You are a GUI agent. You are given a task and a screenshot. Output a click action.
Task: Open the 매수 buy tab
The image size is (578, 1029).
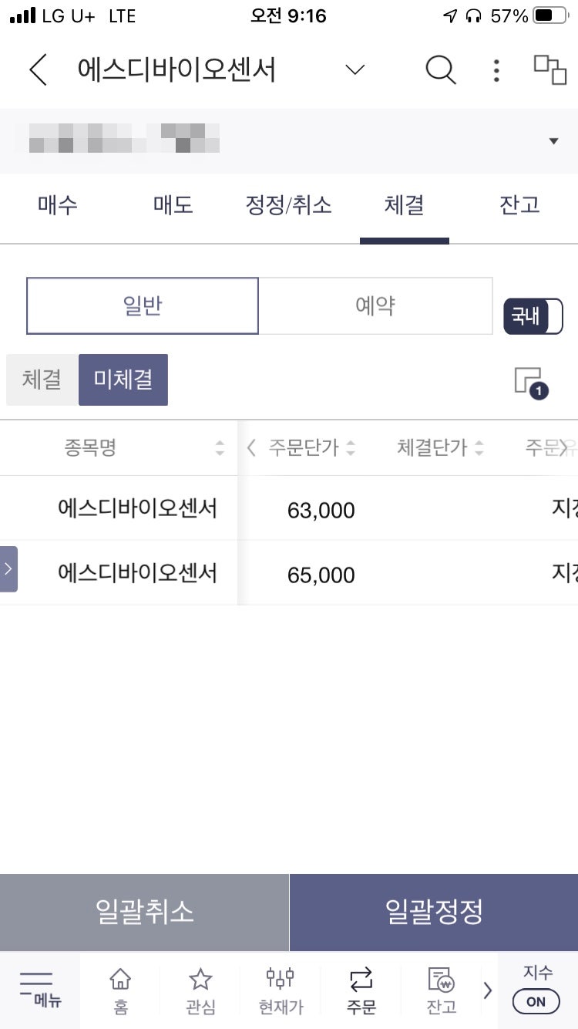pos(56,205)
